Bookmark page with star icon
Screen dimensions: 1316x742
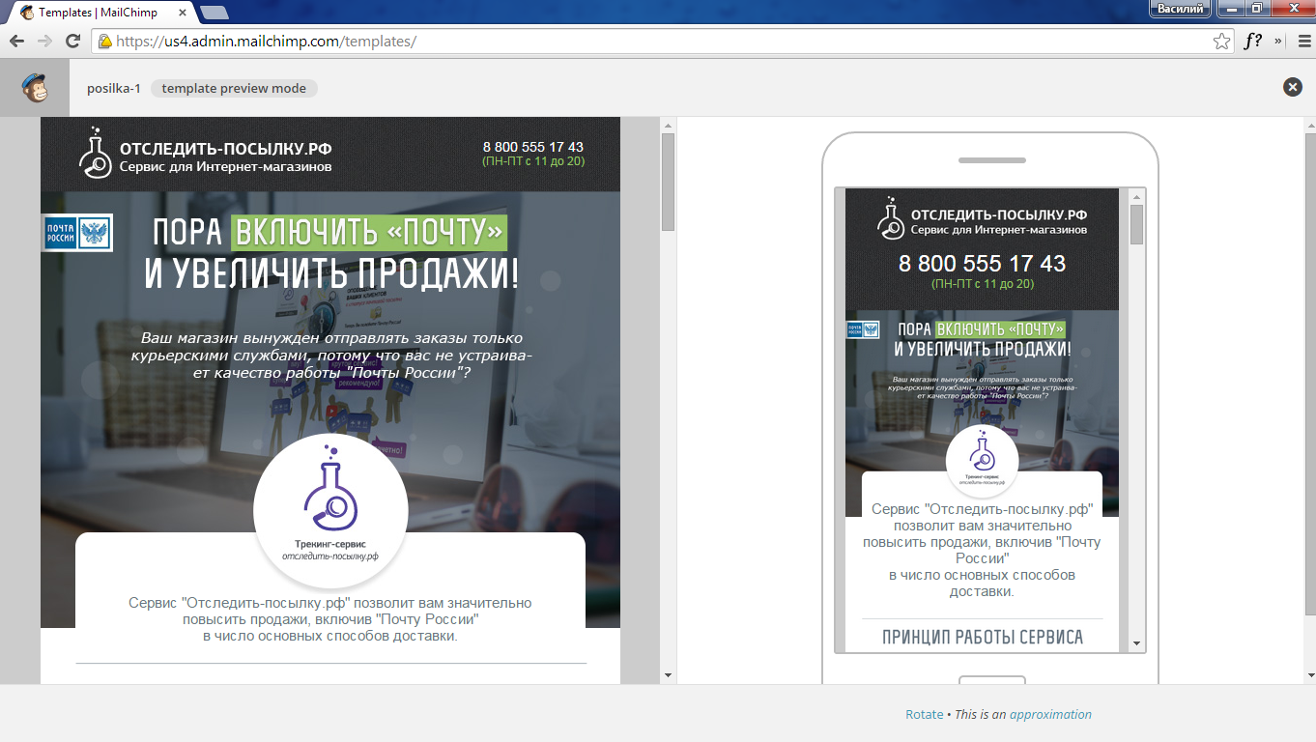[1221, 41]
